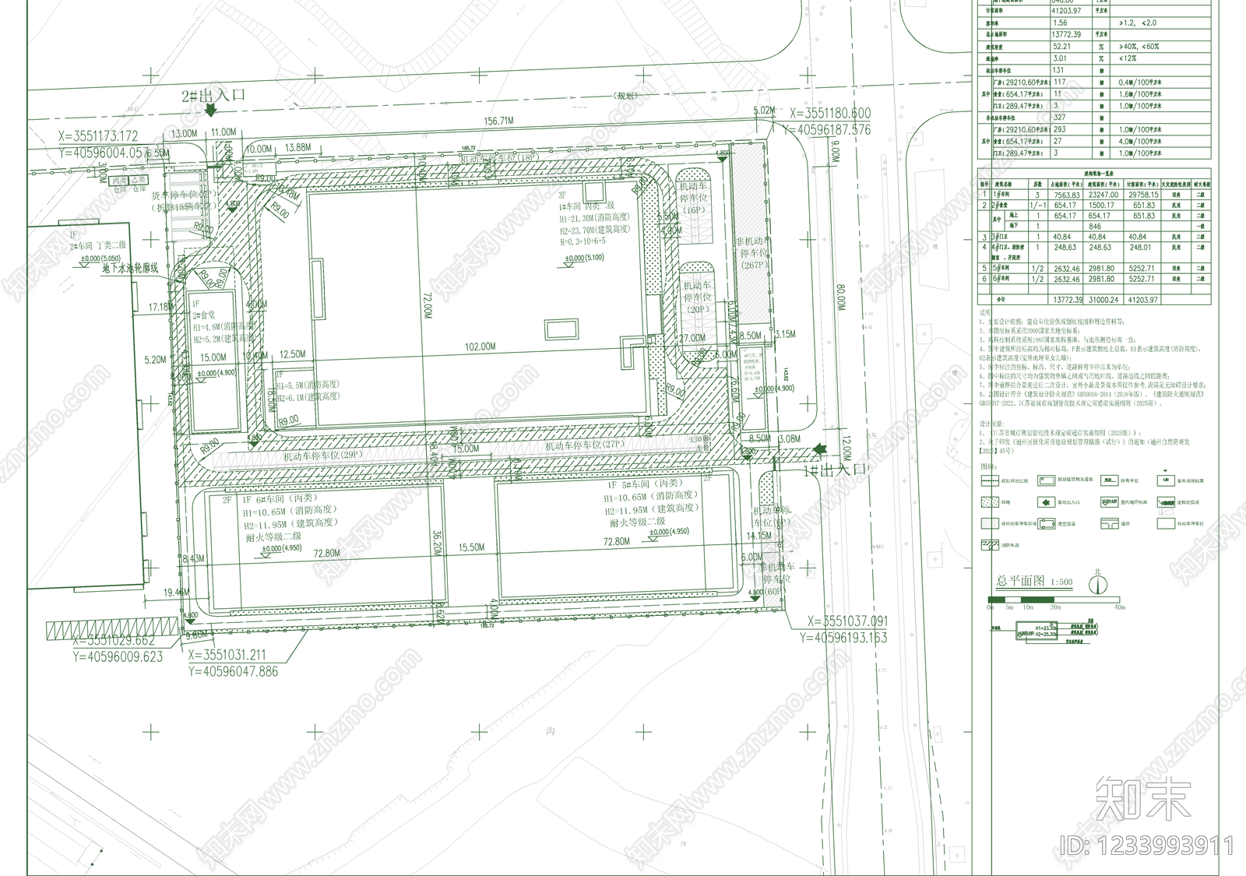1246x876 pixels.
Task: Click the 1#出入口 entrance arrow marker
Action: [818, 449]
